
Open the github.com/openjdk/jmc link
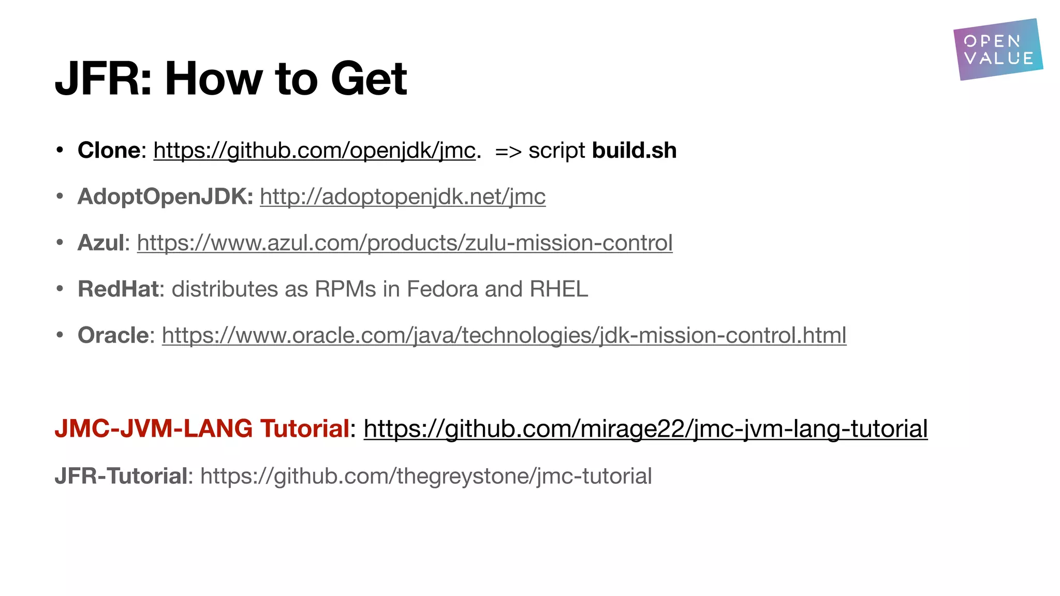[314, 151]
